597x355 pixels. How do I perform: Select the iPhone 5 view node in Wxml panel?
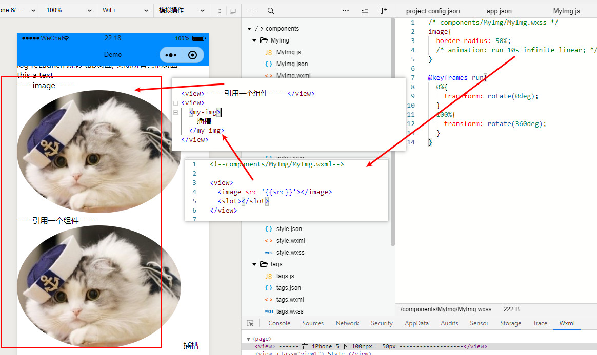pos(371,346)
